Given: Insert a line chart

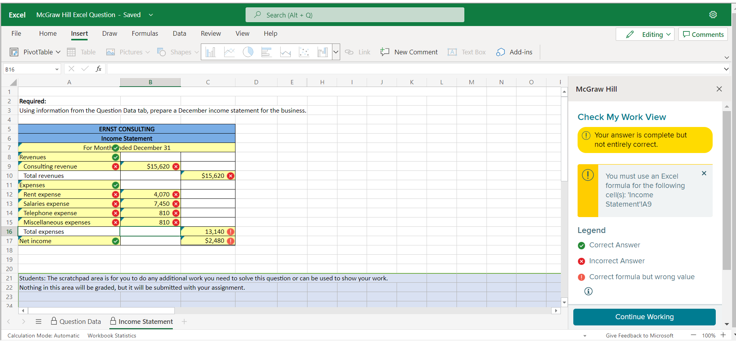Looking at the screenshot, I should click(229, 52).
